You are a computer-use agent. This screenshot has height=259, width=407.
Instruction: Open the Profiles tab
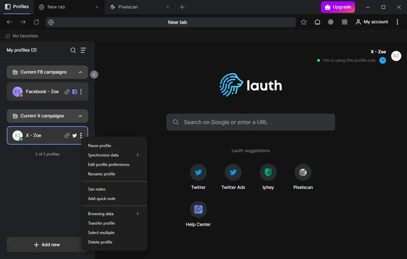pos(17,7)
